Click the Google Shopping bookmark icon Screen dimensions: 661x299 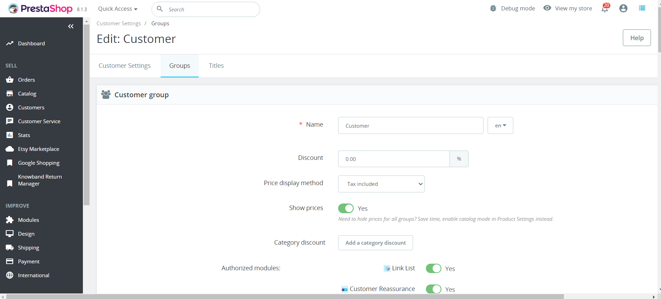[x=10, y=163]
